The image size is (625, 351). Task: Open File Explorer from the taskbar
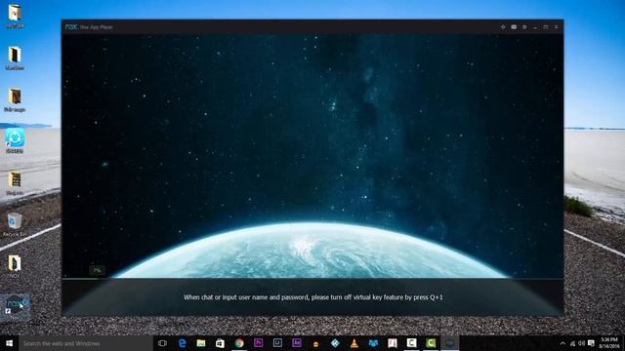pos(201,343)
